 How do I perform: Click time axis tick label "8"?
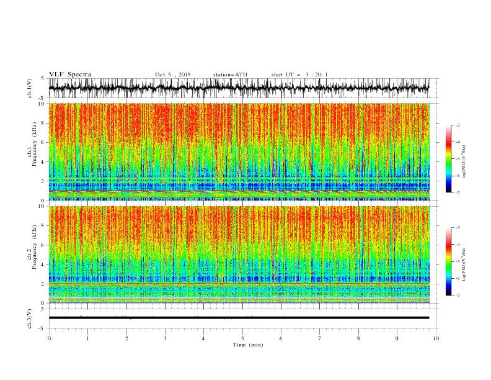[358, 338]
